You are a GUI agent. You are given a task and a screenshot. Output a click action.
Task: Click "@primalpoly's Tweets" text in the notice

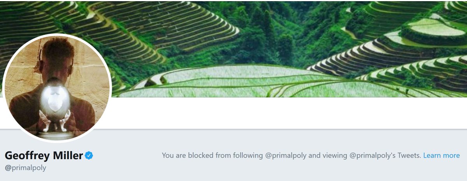385,155
